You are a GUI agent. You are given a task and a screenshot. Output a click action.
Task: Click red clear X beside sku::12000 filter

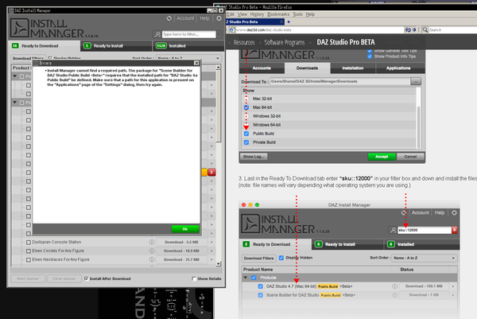pos(455,230)
